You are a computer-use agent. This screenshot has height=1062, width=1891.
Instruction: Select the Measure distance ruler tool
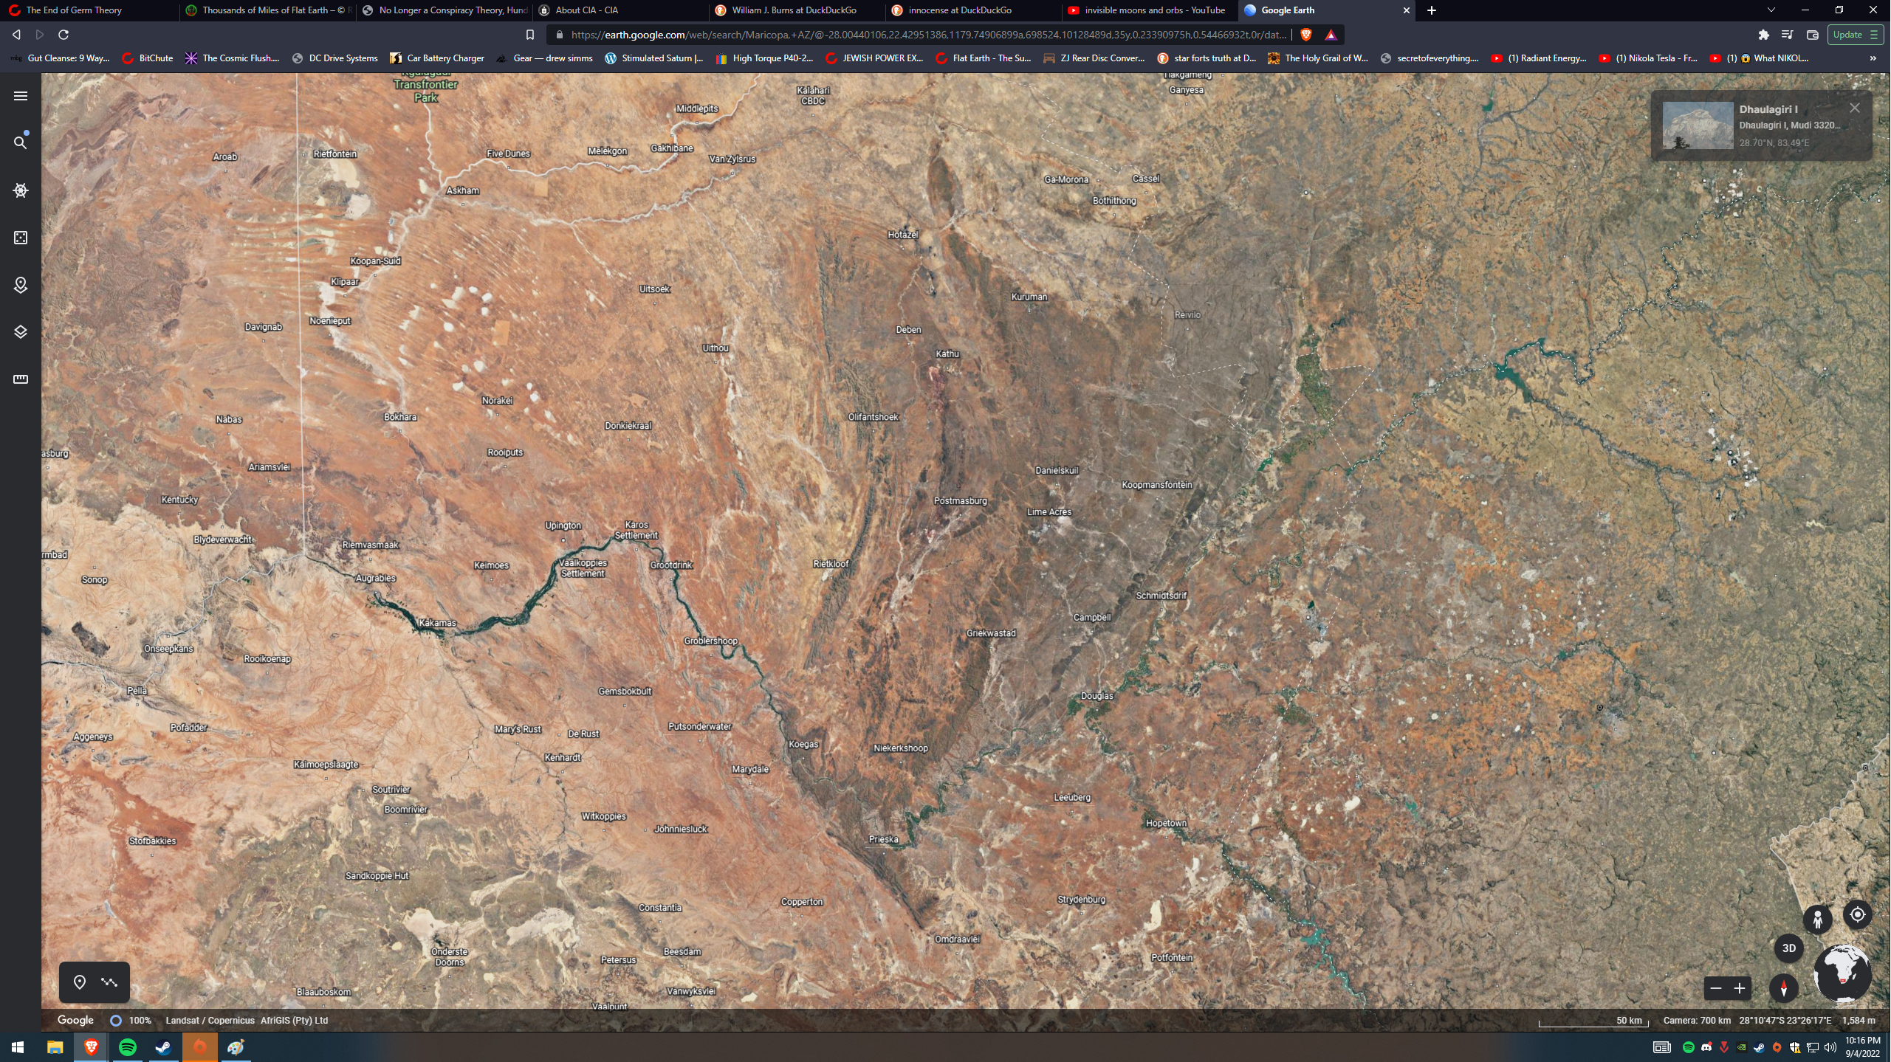point(21,379)
